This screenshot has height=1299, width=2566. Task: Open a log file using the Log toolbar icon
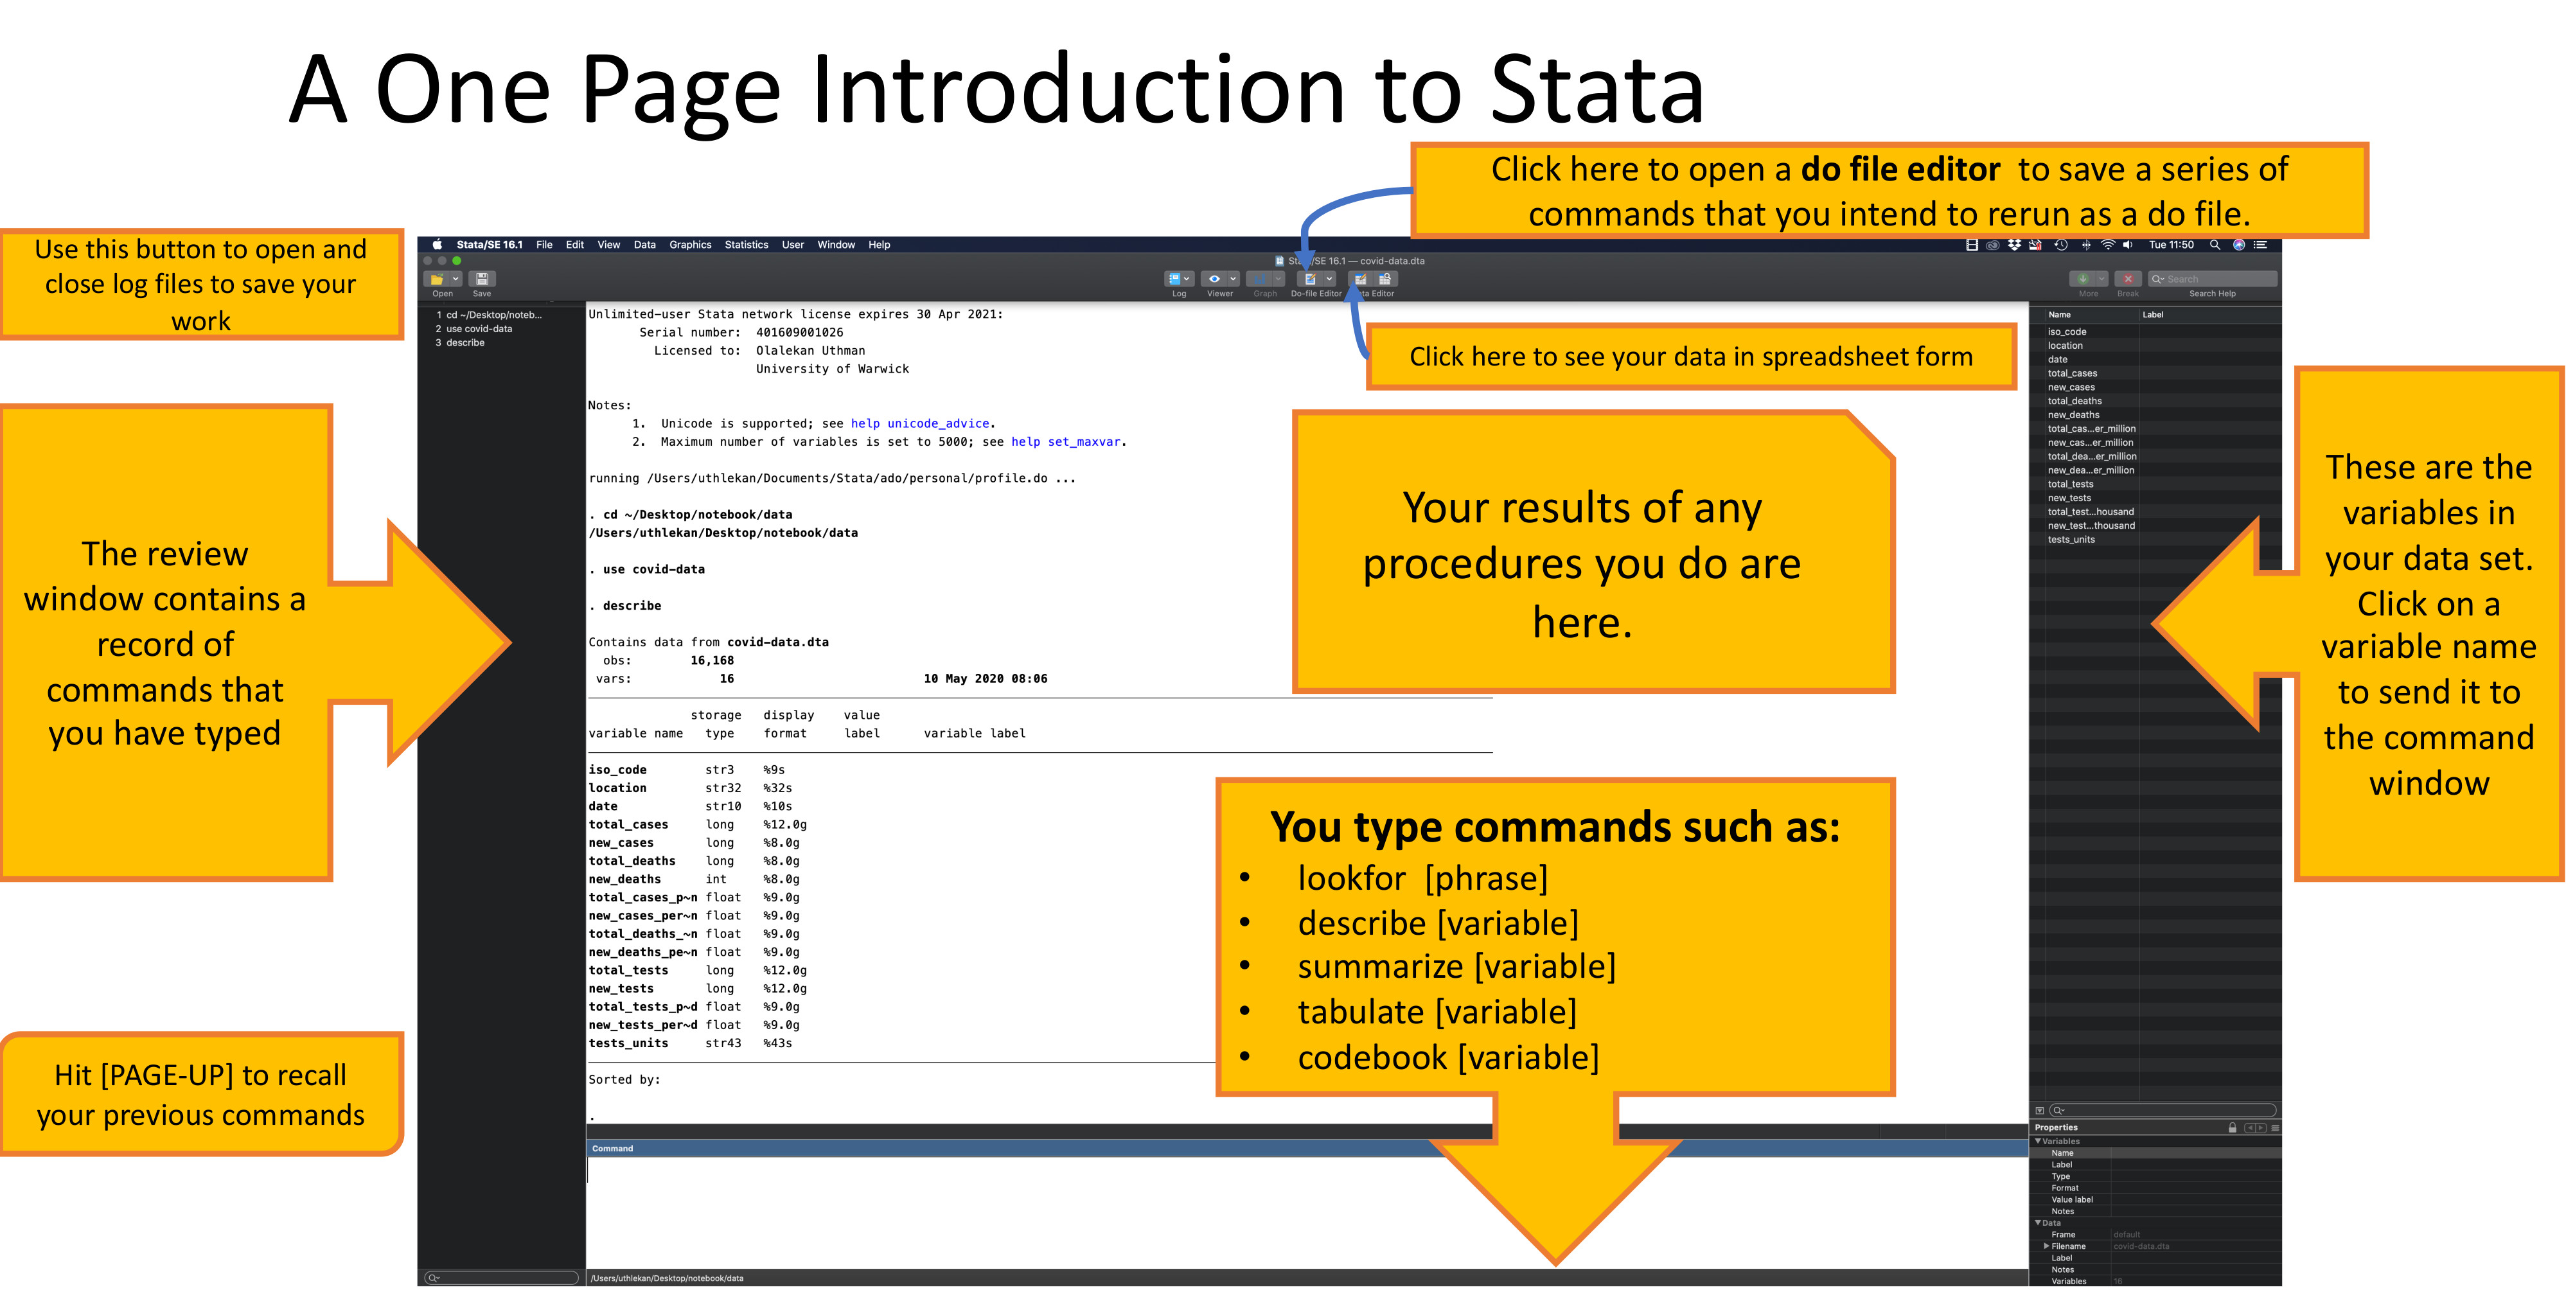[x=1176, y=279]
